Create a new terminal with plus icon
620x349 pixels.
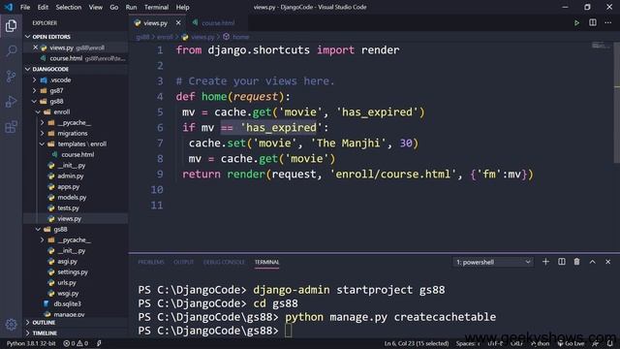click(x=545, y=262)
